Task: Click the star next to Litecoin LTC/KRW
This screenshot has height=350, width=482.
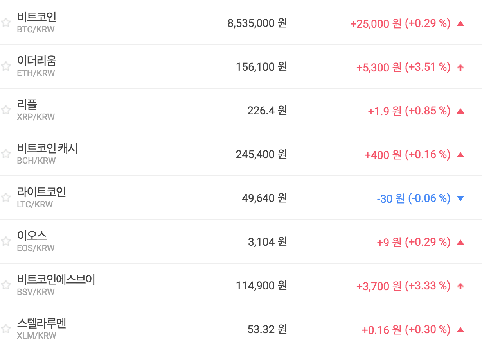Action: coord(5,198)
